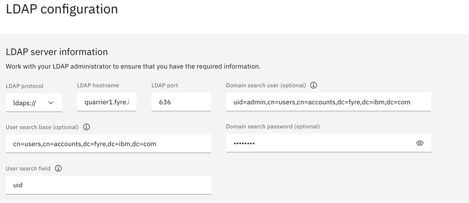Screen dimensions: 469x203
Task: Open info tooltip for Domain search user
Action: [x=314, y=85]
